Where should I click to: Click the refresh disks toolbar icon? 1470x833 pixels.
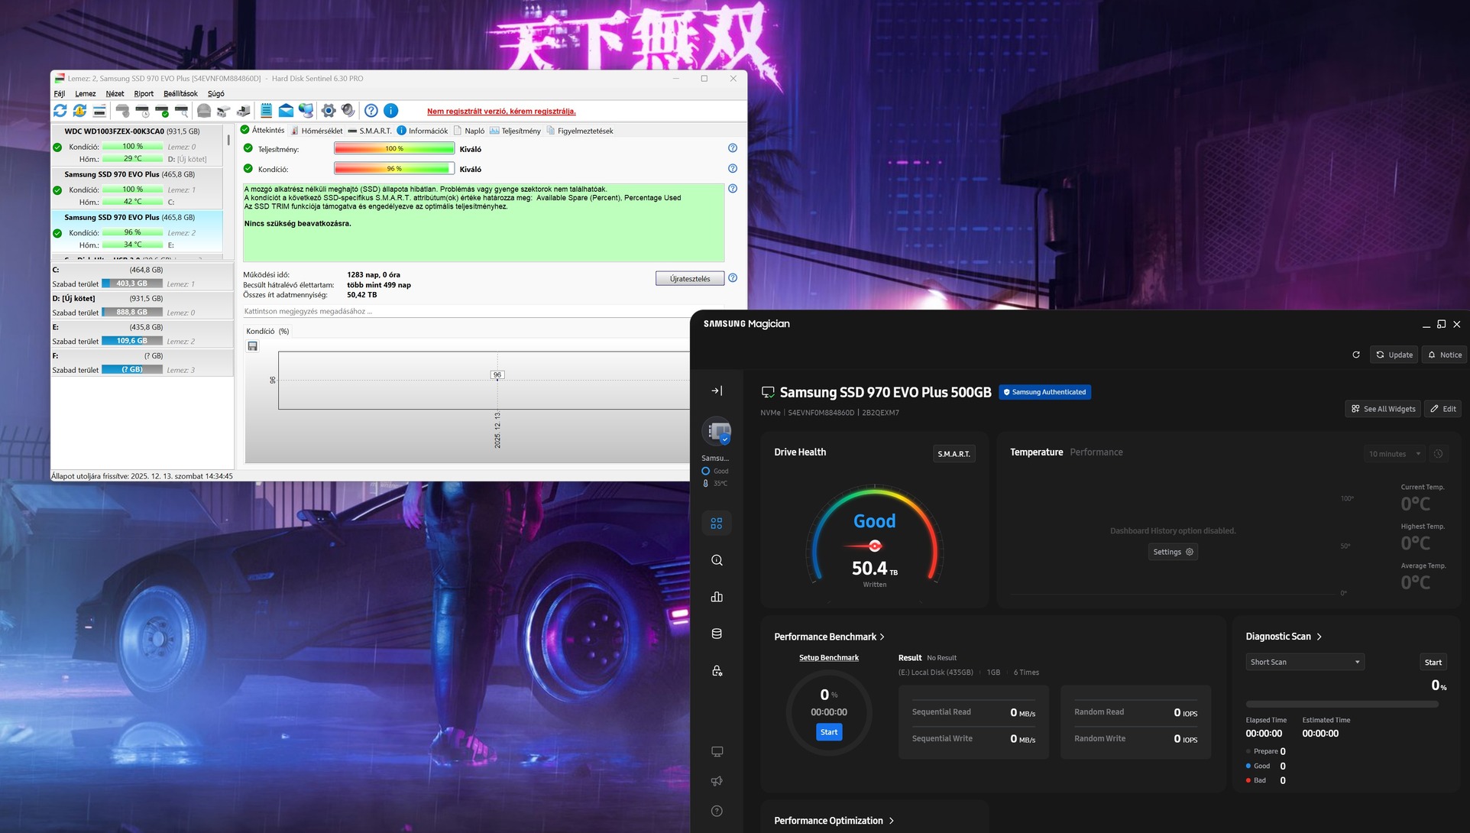(x=60, y=111)
